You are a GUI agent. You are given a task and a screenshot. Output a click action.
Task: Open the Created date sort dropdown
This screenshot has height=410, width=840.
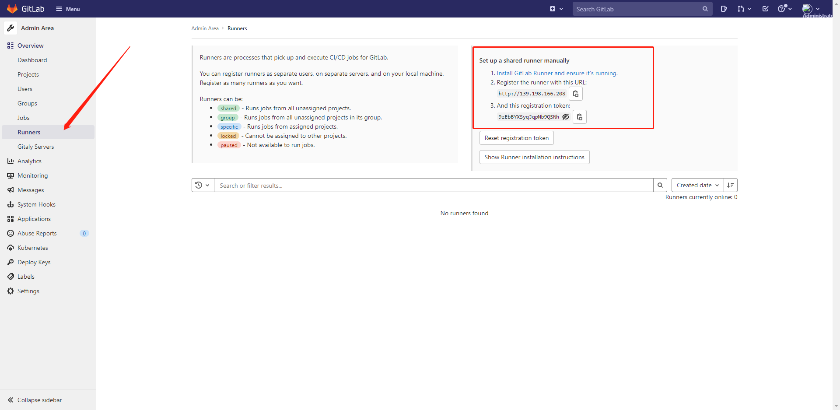pos(697,186)
